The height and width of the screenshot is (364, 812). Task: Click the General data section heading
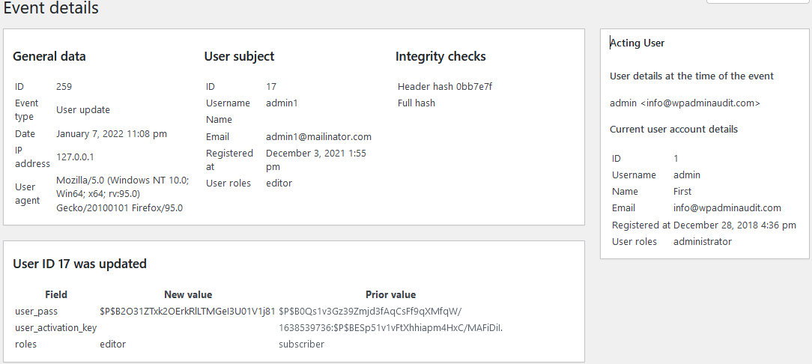click(x=49, y=56)
